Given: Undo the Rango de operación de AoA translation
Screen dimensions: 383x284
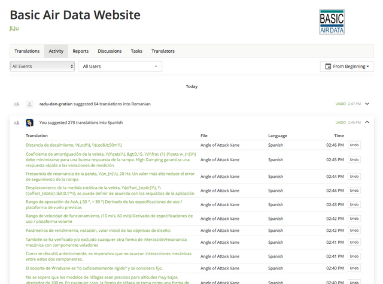Looking at the screenshot, I should pyautogui.click(x=354, y=204).
